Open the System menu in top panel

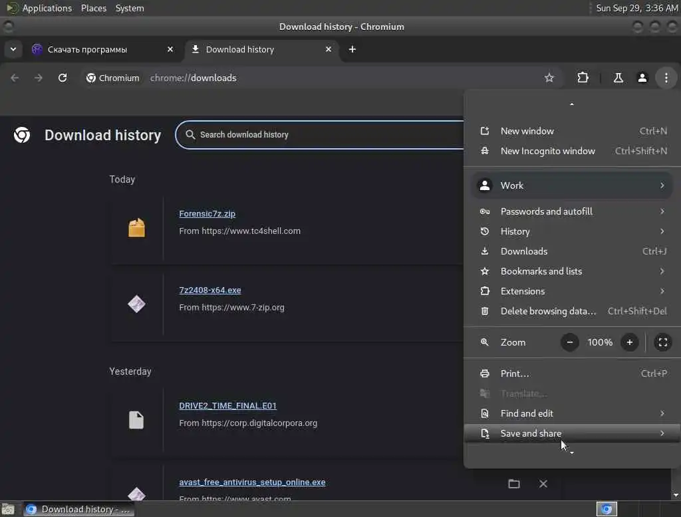(x=130, y=8)
